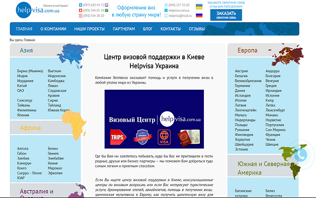Open the Кения country link
316x198 pixels.
coord(53,163)
